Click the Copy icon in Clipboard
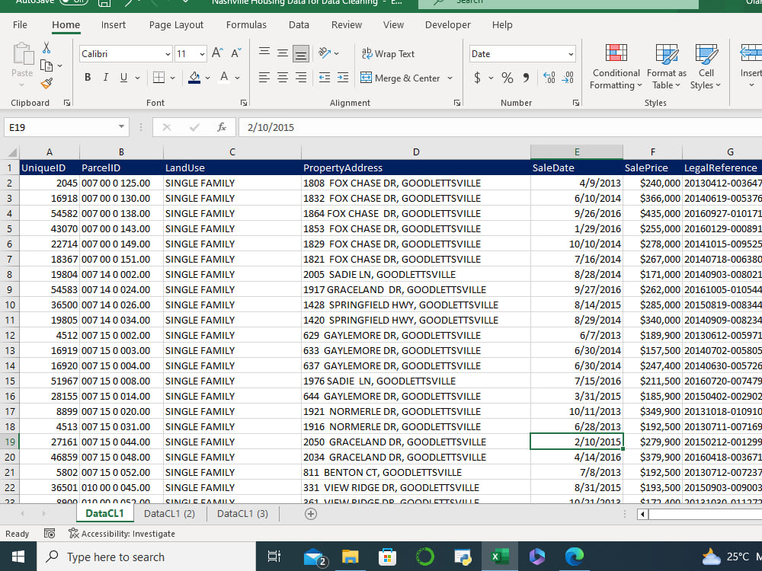This screenshot has width=762, height=571. click(46, 65)
